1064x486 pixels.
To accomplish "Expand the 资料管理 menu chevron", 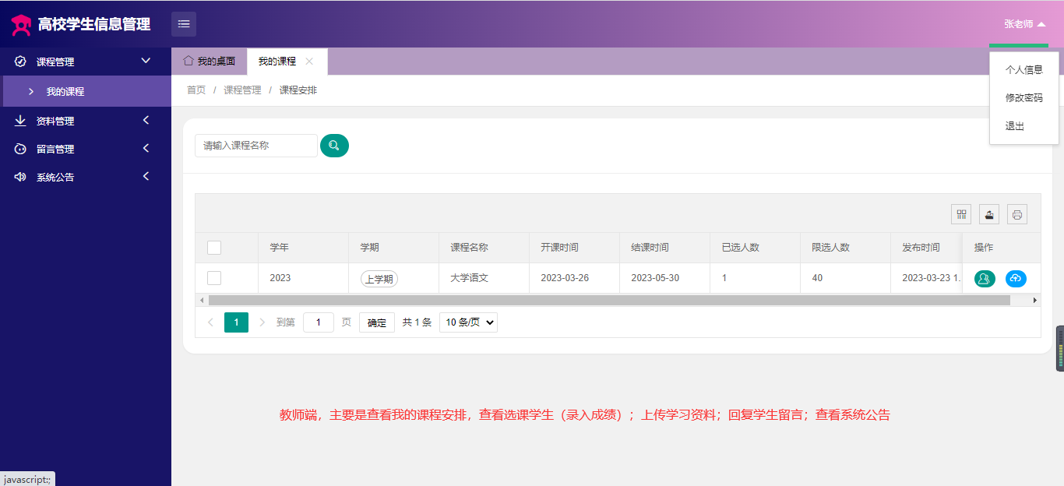I will [146, 120].
